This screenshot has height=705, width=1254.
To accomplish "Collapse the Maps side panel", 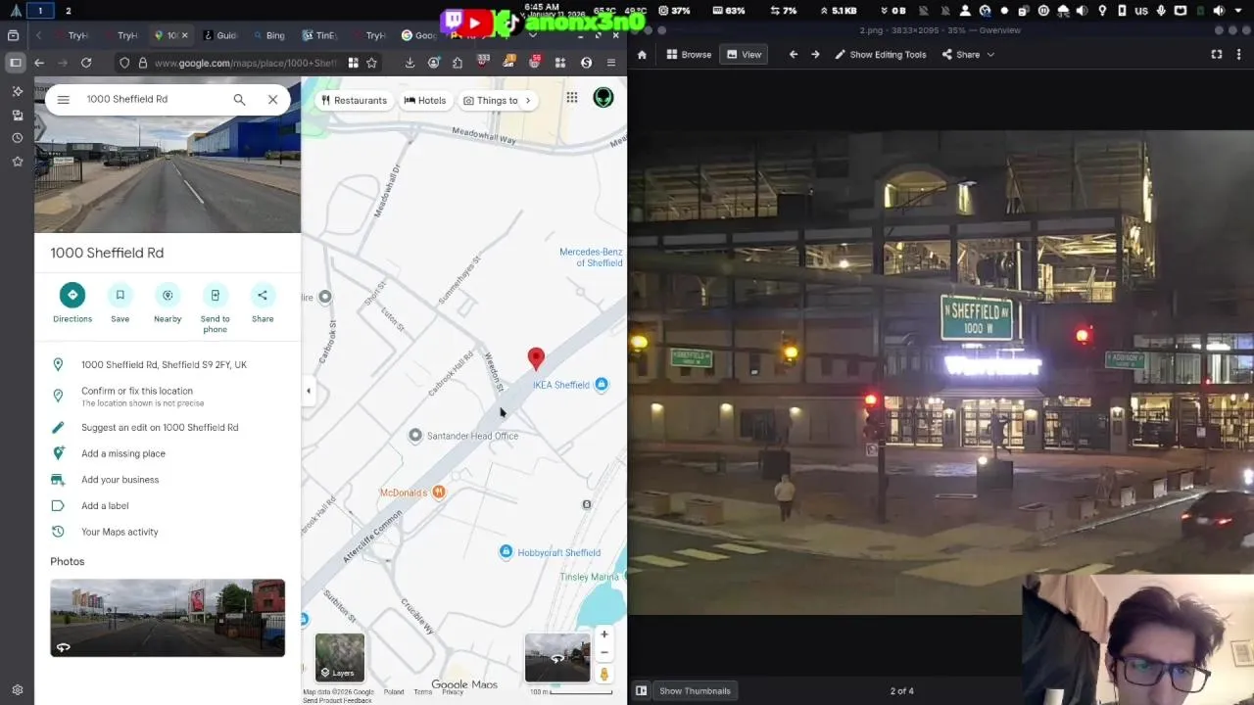I will click(x=308, y=391).
